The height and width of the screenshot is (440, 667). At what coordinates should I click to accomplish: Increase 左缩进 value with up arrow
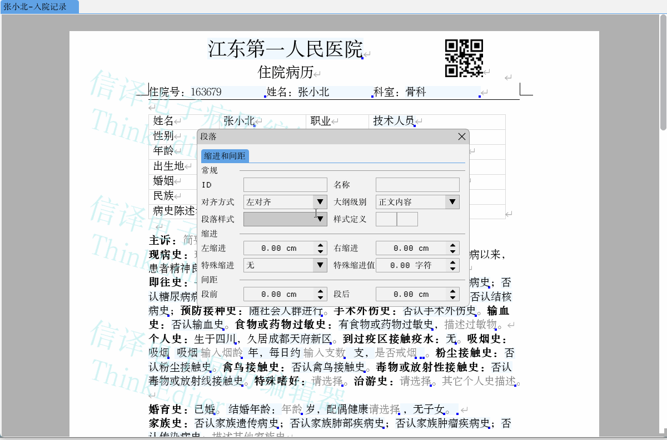pyautogui.click(x=321, y=245)
